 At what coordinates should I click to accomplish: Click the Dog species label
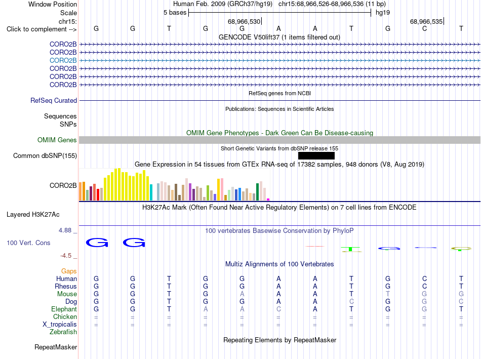tap(71, 302)
